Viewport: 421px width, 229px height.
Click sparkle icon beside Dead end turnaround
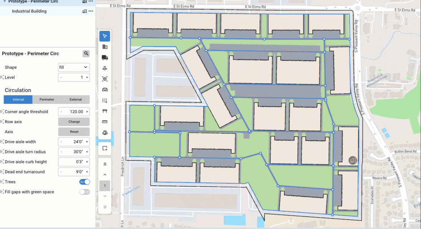pos(2,171)
